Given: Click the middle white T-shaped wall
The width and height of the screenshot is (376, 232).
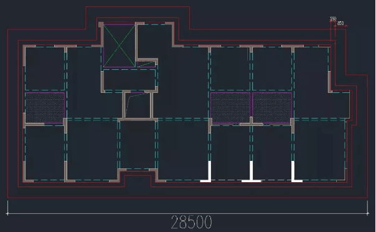Looking at the screenshot, I should (251, 172).
